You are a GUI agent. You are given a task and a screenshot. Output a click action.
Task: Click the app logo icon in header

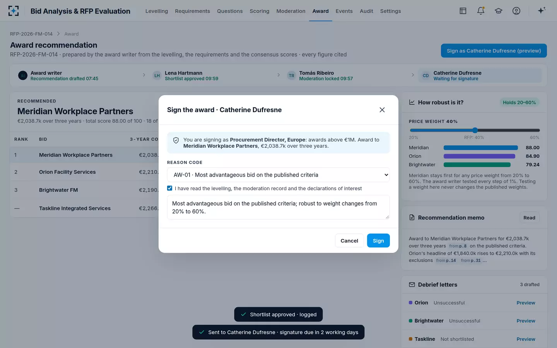(14, 11)
